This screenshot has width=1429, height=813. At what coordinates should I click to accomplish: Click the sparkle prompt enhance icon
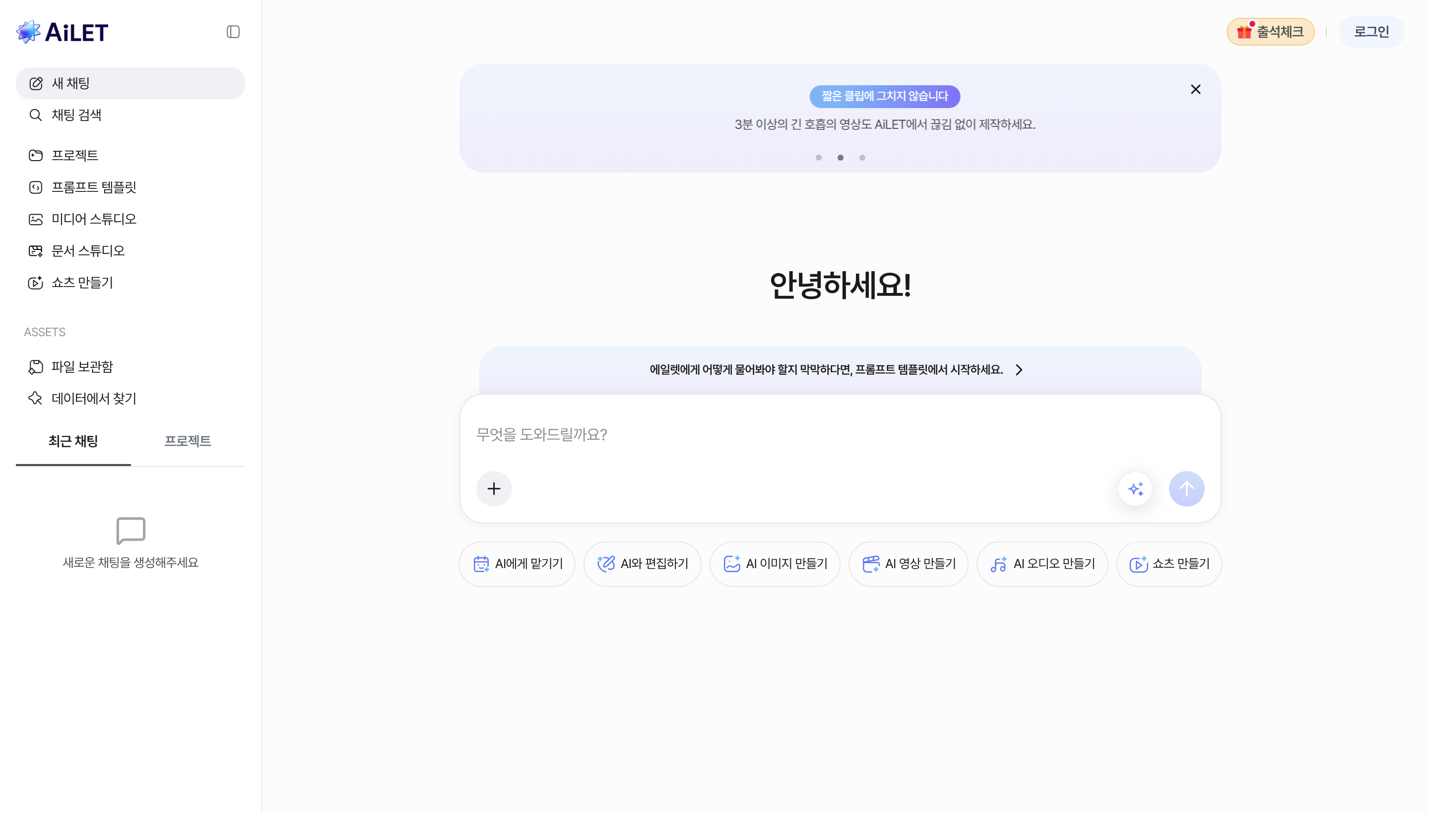(1135, 489)
